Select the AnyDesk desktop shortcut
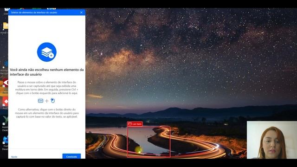 5,103
